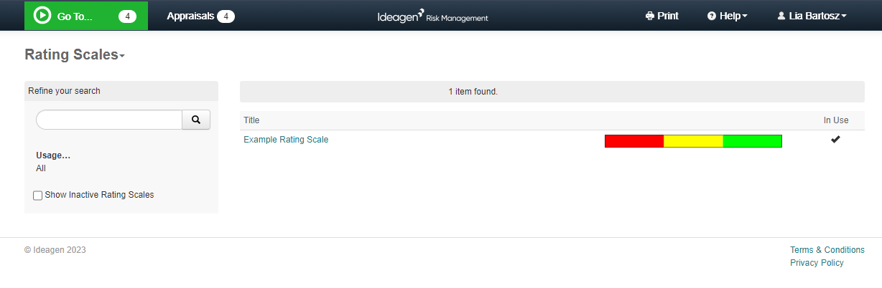This screenshot has height=288, width=882.
Task: Click the Title column header
Action: click(251, 120)
